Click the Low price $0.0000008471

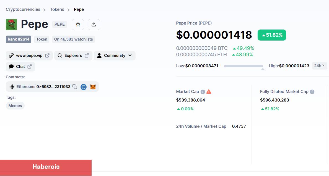(x=202, y=66)
